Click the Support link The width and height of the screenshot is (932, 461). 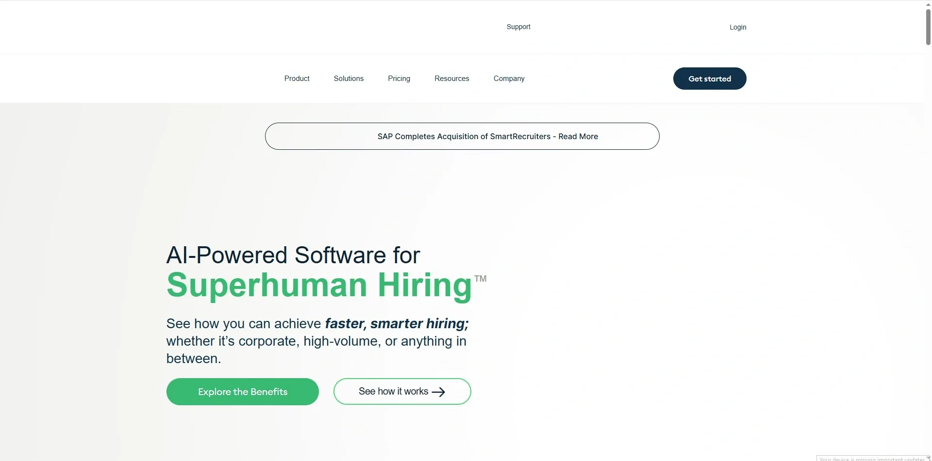pyautogui.click(x=518, y=27)
